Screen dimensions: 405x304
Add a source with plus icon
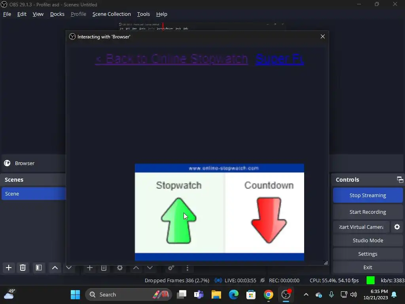pyautogui.click(x=90, y=268)
